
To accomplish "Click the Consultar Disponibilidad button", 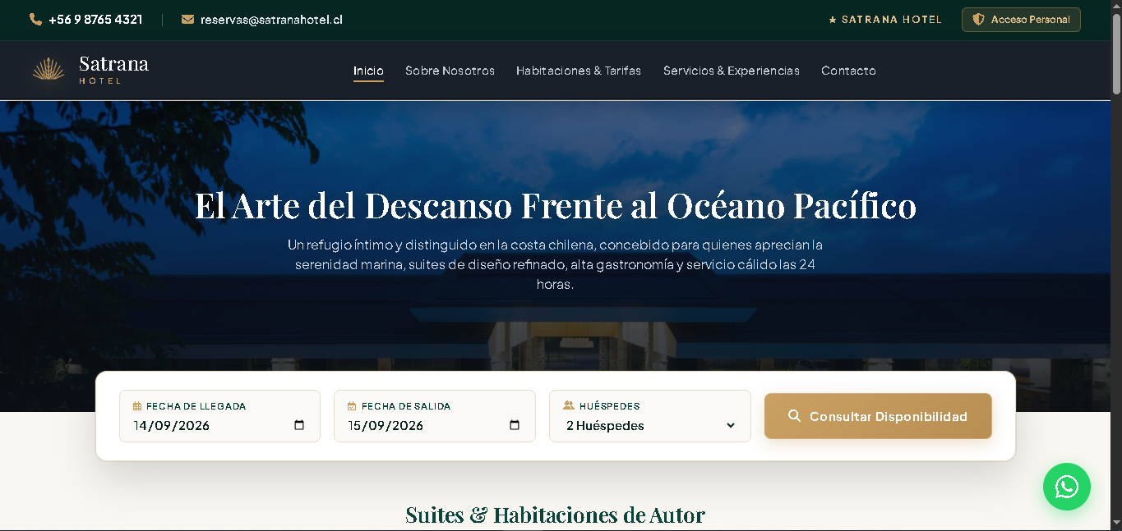I will [x=878, y=416].
